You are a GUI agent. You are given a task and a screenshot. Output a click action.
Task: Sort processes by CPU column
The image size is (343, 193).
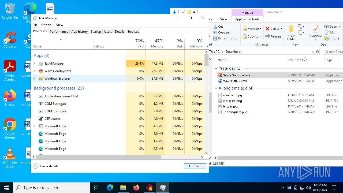[136, 44]
